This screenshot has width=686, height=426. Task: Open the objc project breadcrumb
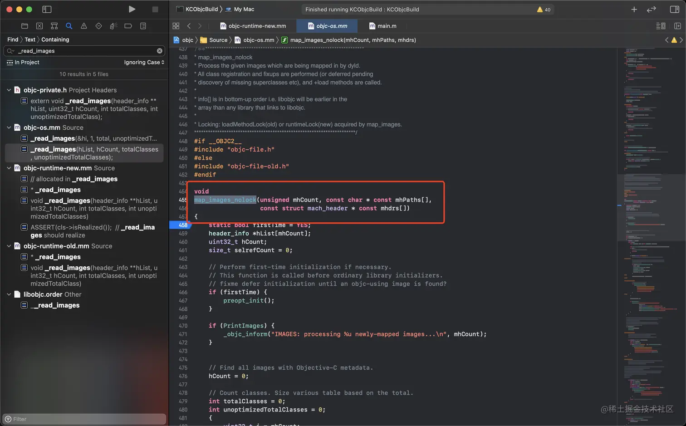[183, 40]
